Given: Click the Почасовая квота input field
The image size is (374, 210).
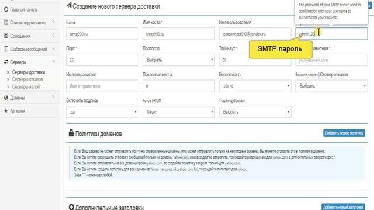Looking at the screenshot, I should coord(178,86).
